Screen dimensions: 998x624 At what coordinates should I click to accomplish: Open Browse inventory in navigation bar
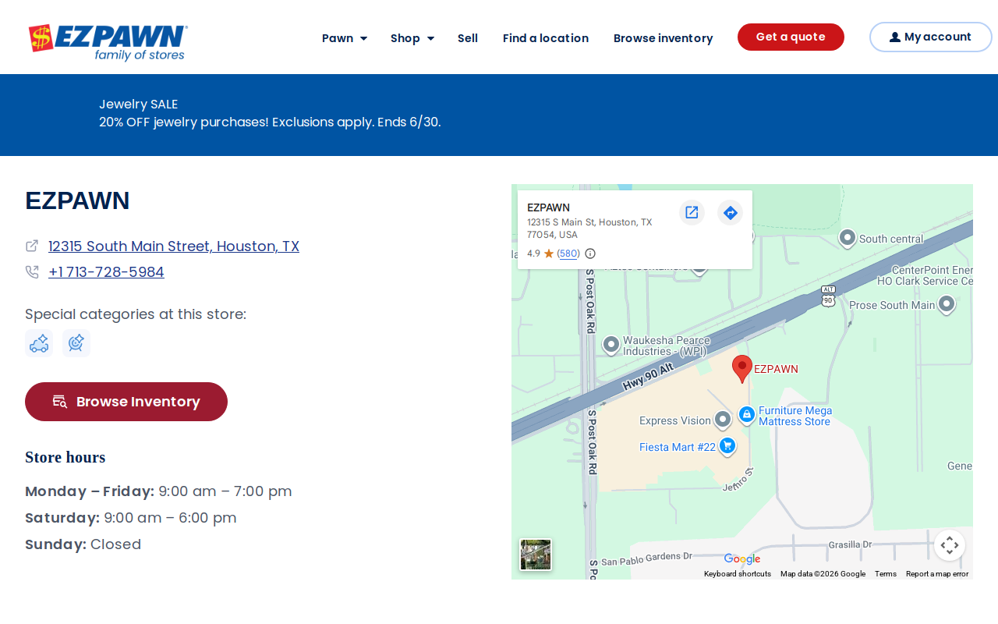pos(664,38)
